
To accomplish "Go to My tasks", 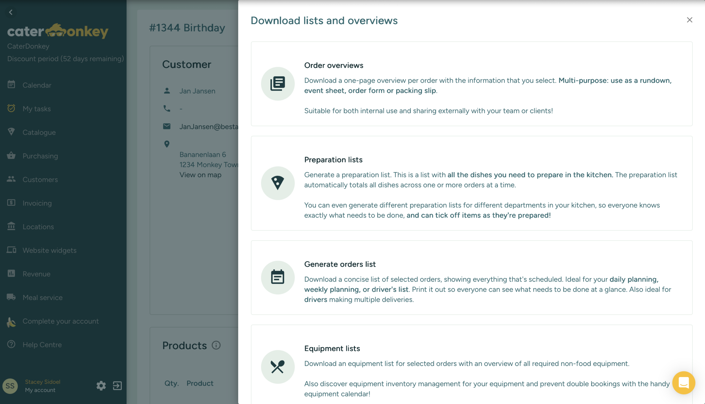I will 37,109.
